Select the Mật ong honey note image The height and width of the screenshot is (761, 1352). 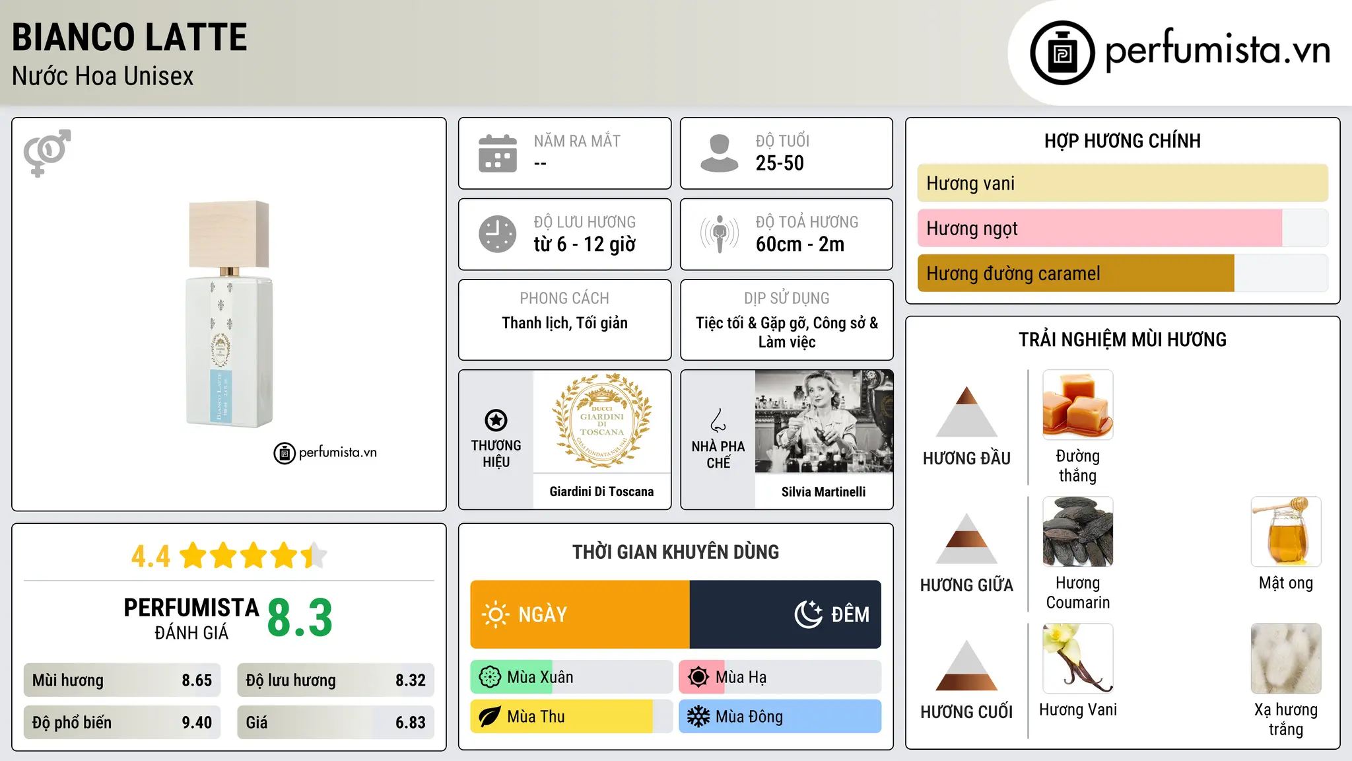(1286, 532)
